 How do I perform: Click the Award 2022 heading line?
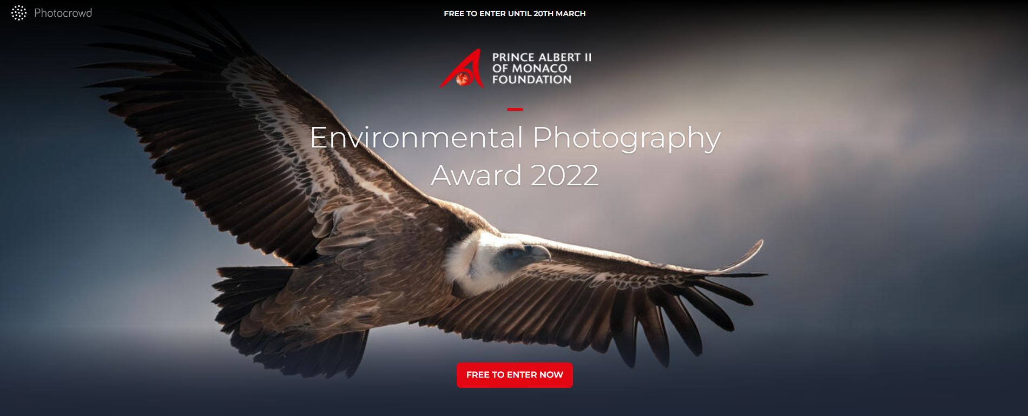click(x=515, y=175)
